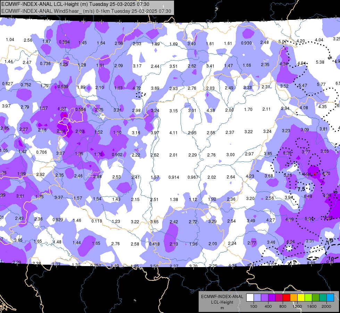Select the light lavender legend swatch
340x313 pixels.
point(257,298)
